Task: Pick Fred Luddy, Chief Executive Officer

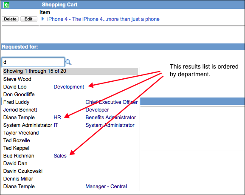Action: click(x=70, y=102)
